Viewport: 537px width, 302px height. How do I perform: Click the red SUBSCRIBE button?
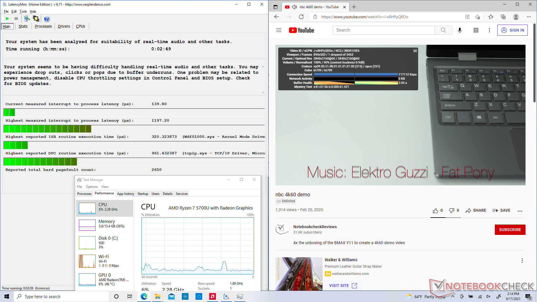510,230
